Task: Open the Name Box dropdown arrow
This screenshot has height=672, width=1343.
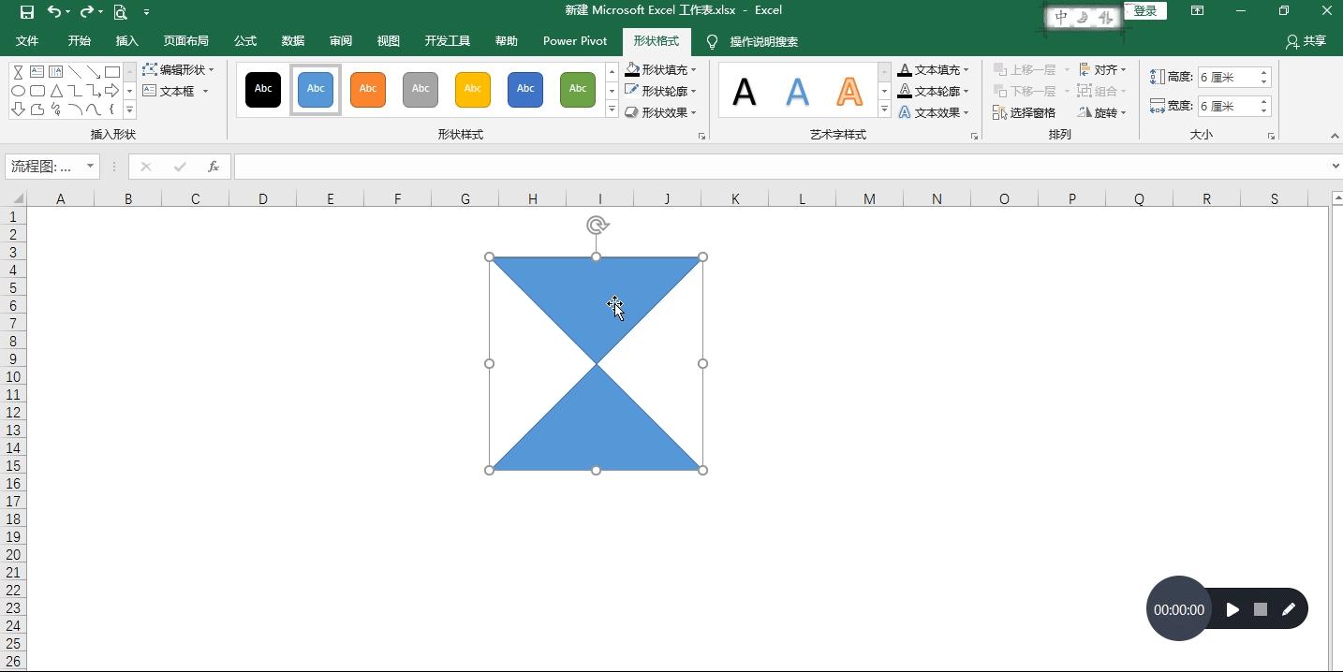Action: pos(91,167)
